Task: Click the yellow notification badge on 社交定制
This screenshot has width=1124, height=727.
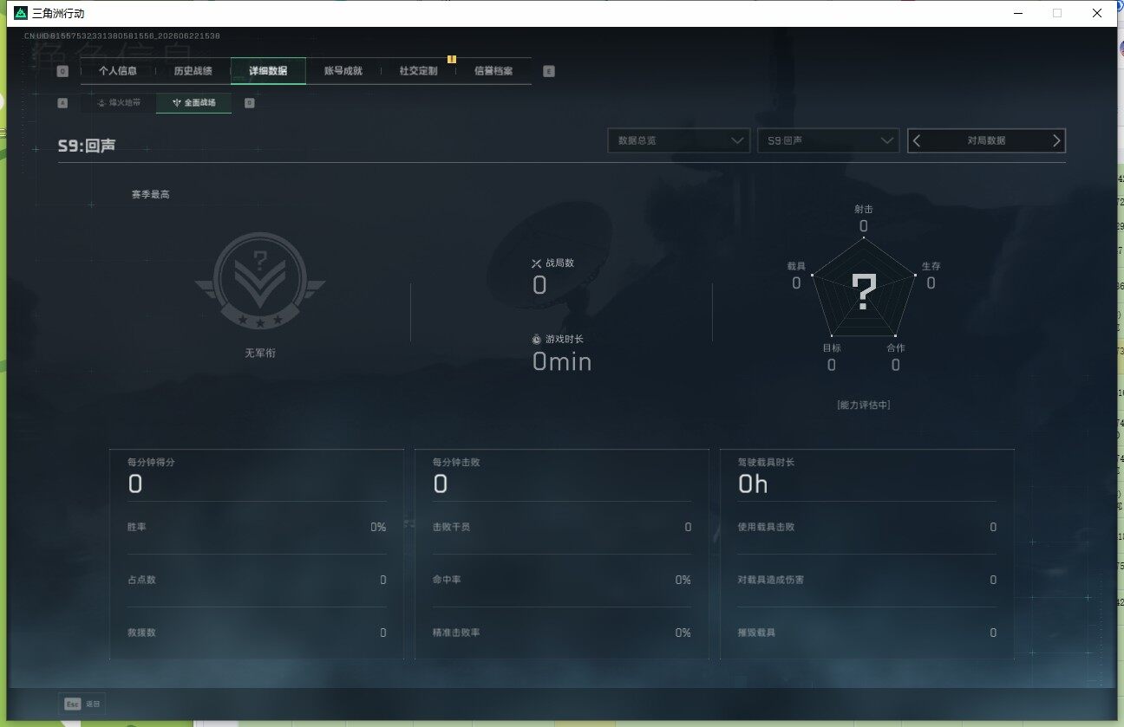Action: point(452,59)
